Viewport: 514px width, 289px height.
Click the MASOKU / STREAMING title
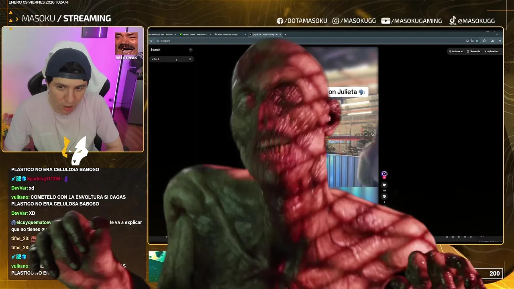click(66, 18)
